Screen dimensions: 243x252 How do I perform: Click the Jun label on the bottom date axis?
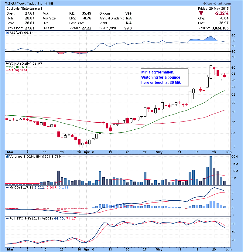[228, 249]
